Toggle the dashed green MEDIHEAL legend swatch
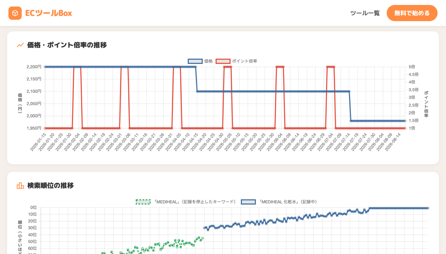 (143, 202)
